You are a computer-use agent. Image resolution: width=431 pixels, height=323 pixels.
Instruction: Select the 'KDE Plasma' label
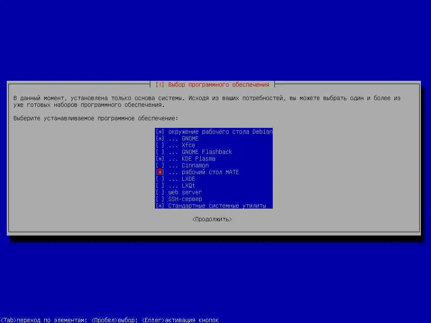click(x=199, y=159)
